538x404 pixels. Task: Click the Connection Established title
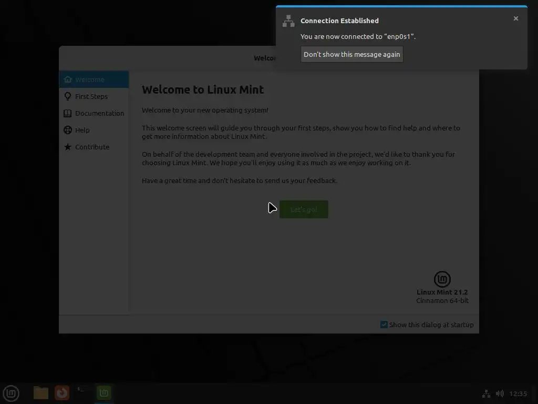[340, 21]
